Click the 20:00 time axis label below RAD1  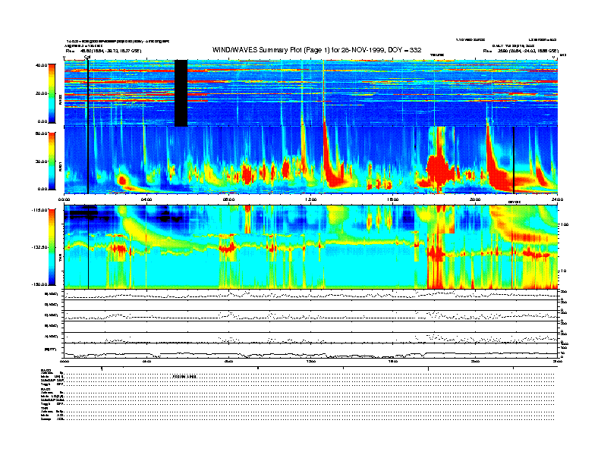(x=475, y=199)
